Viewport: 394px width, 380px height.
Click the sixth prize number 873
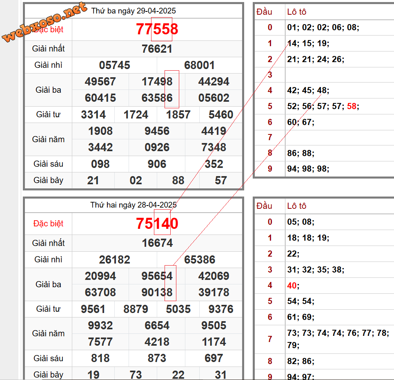[x=157, y=358]
